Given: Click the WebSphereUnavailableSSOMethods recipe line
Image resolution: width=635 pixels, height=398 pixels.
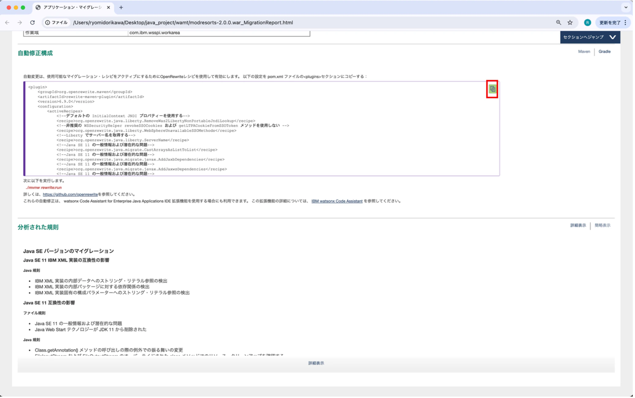Looking at the screenshot, I should (x=146, y=131).
